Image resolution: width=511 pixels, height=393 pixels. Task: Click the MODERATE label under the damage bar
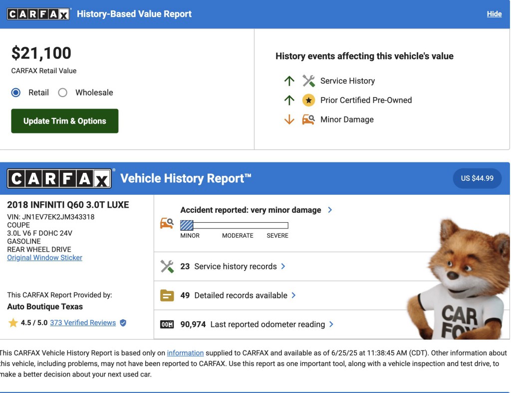pyautogui.click(x=238, y=236)
